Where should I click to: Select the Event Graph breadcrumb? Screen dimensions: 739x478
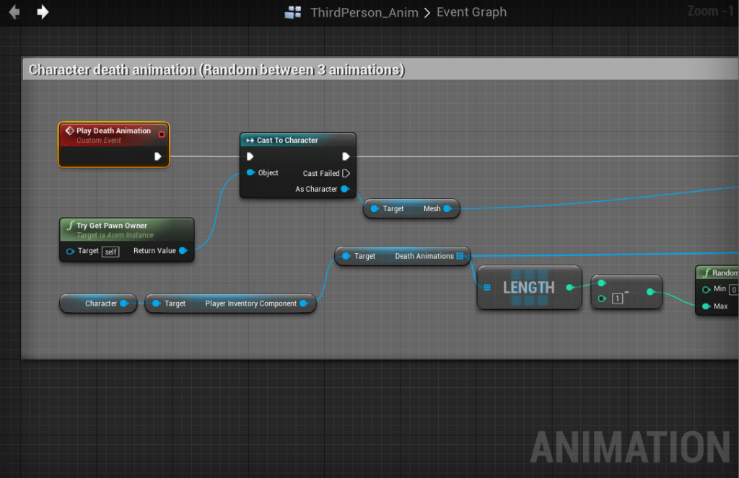pos(471,12)
